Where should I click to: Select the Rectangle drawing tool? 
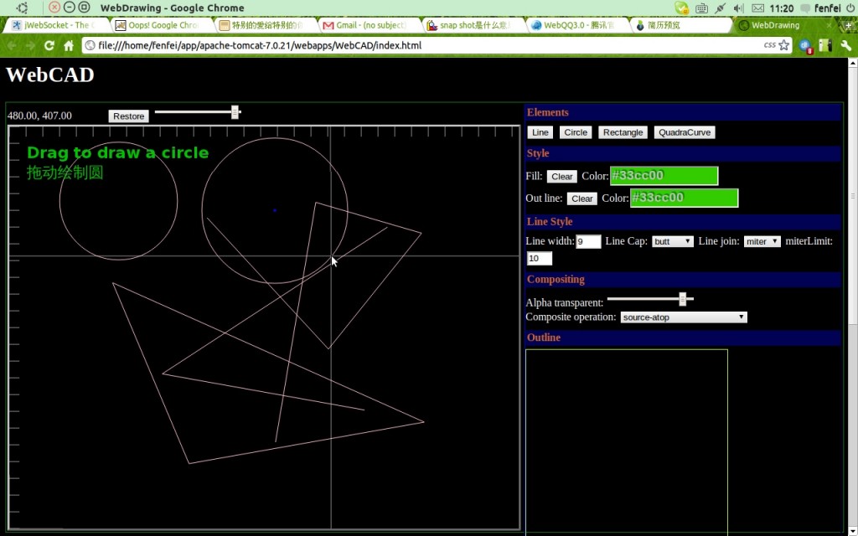pos(623,131)
